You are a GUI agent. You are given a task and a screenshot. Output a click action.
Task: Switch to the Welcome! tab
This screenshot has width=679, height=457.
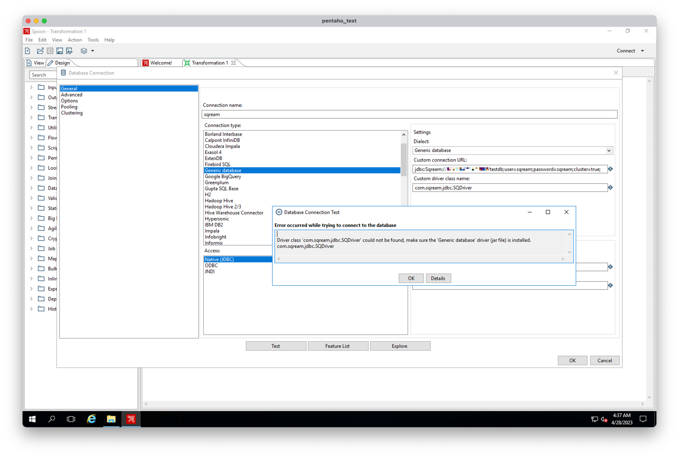coord(157,63)
